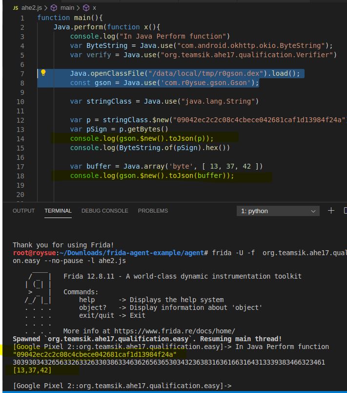
Task: Click 'help -> Displays the help system' line
Action: pyautogui.click(x=151, y=300)
